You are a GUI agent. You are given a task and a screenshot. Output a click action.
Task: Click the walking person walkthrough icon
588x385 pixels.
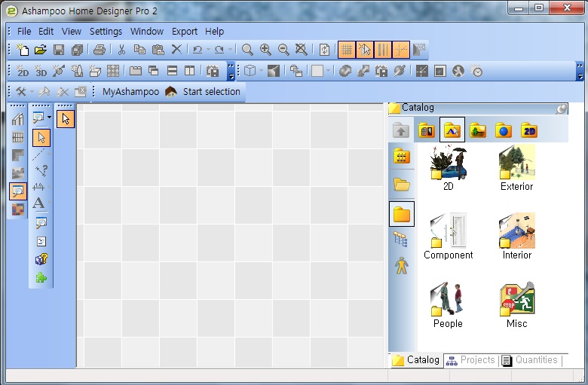(x=458, y=71)
